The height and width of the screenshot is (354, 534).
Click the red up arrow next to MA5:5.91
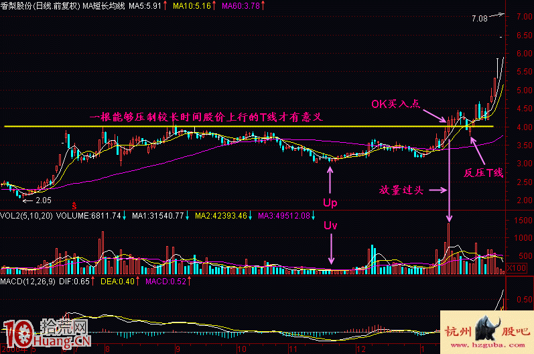click(165, 5)
